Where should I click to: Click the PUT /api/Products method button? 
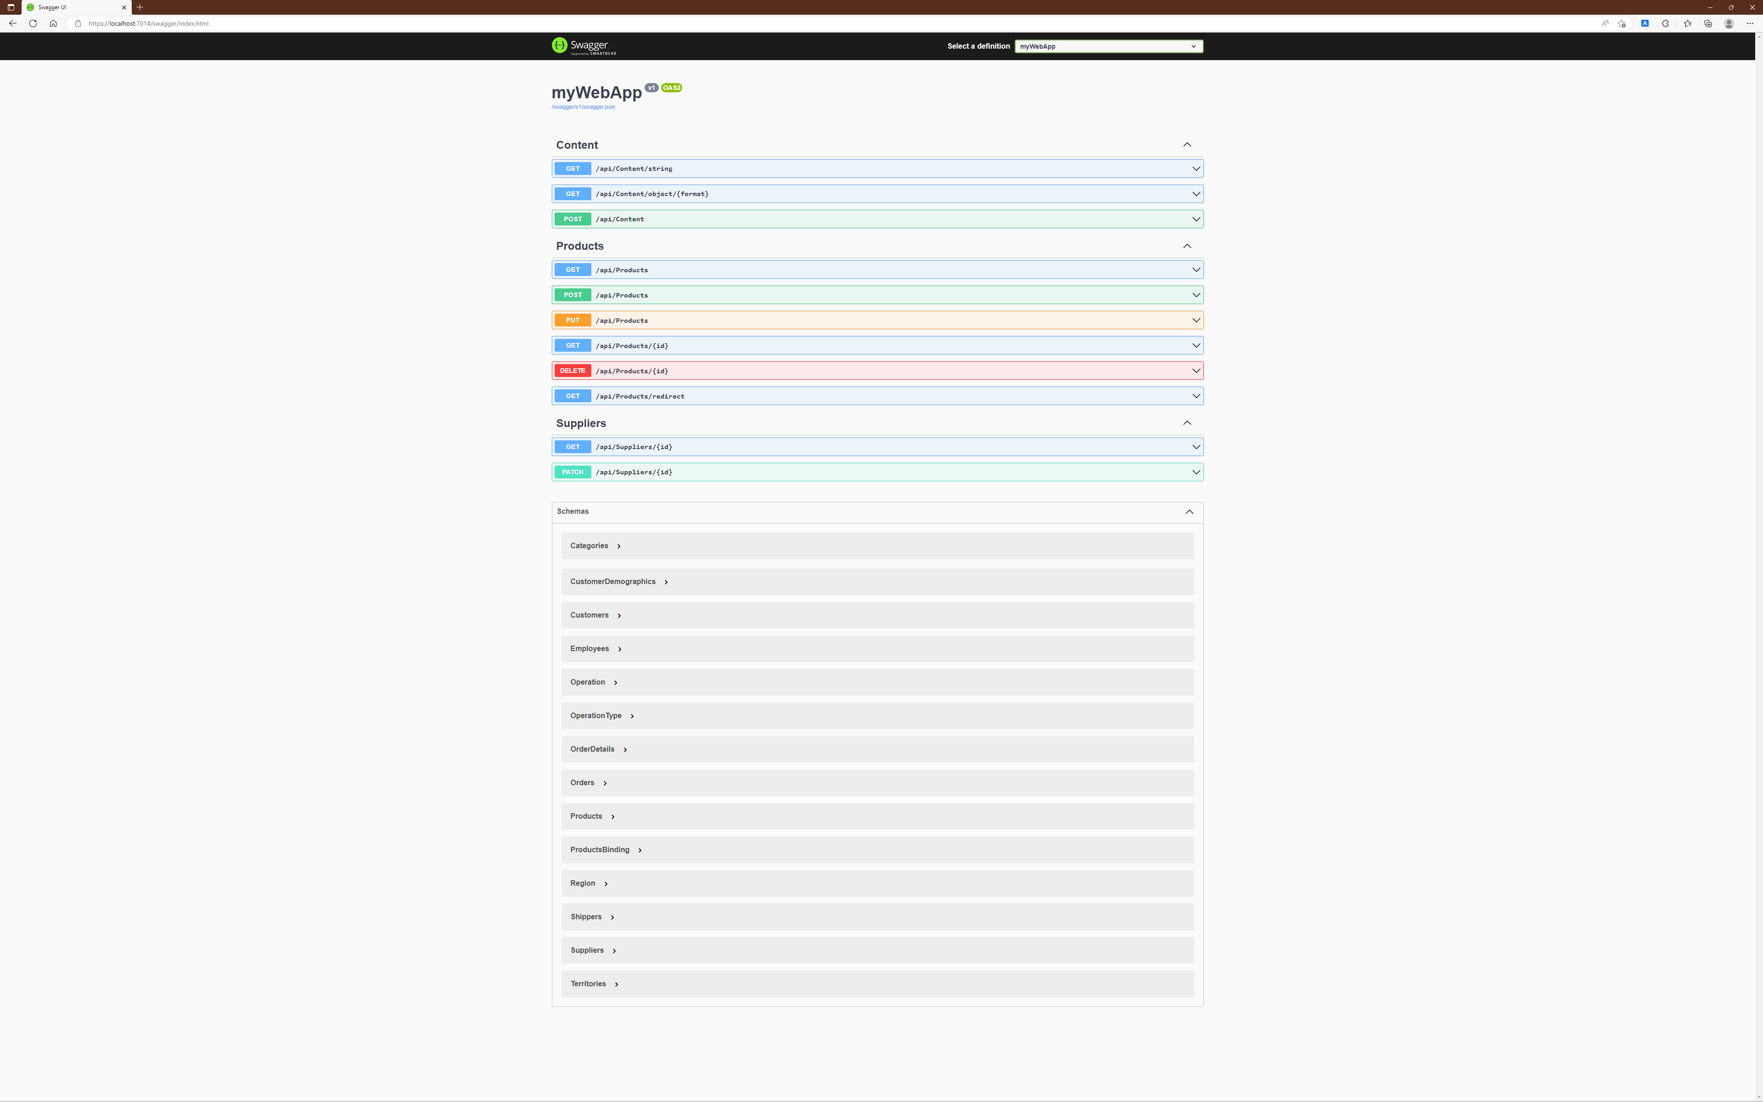[x=573, y=320]
